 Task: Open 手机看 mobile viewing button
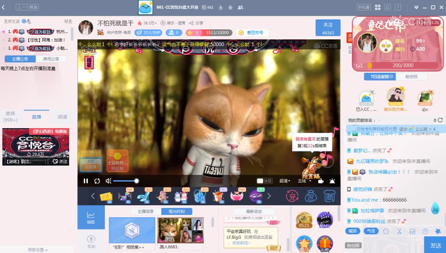pos(363,7)
